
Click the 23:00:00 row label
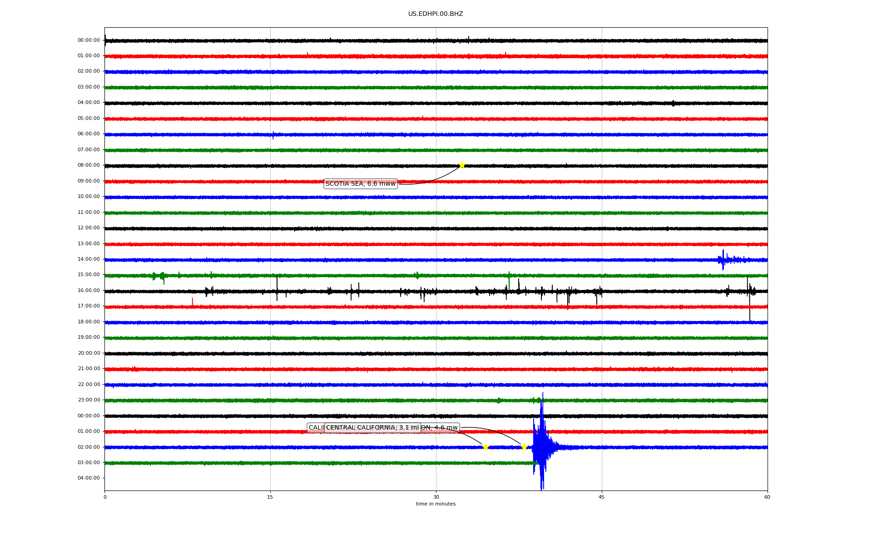pos(89,400)
